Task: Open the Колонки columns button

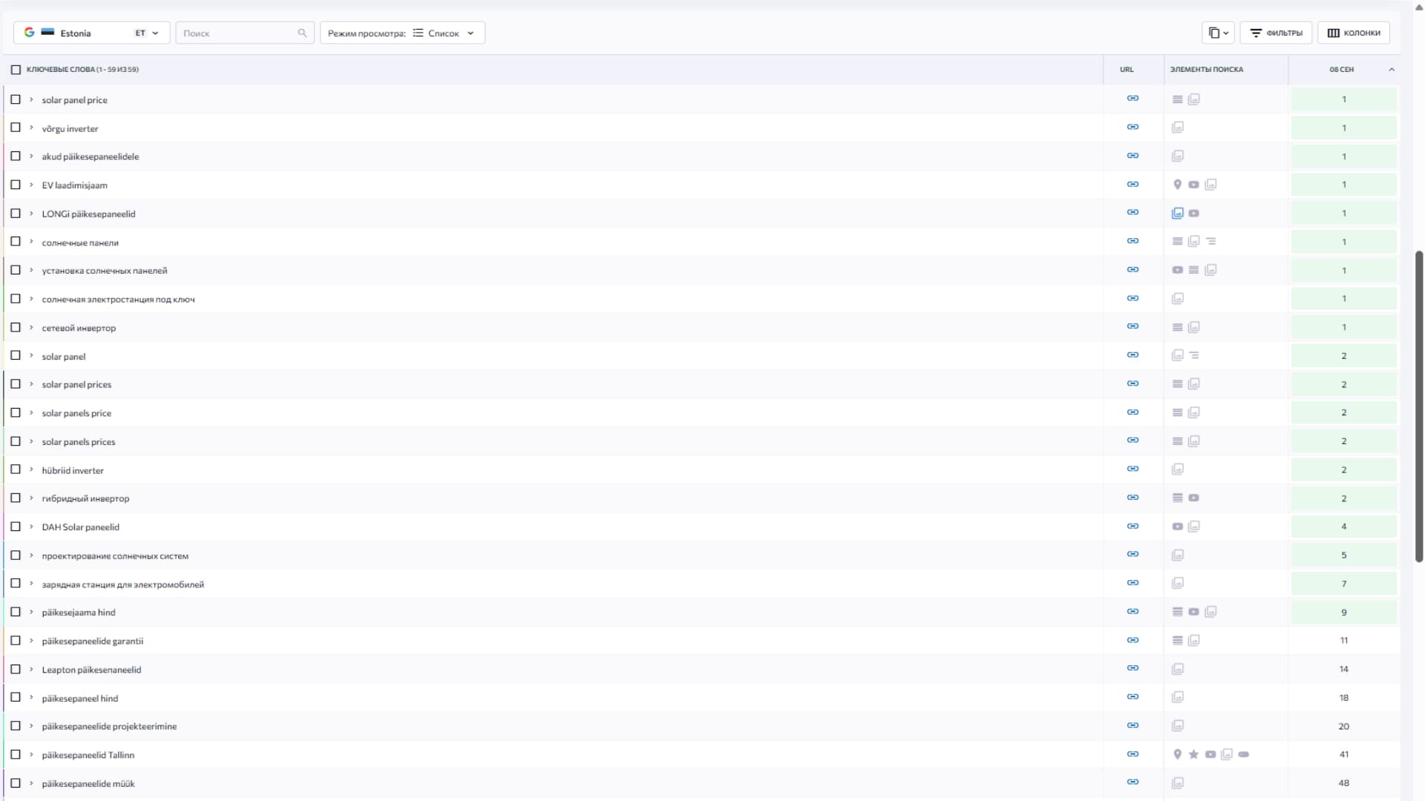Action: click(1354, 33)
